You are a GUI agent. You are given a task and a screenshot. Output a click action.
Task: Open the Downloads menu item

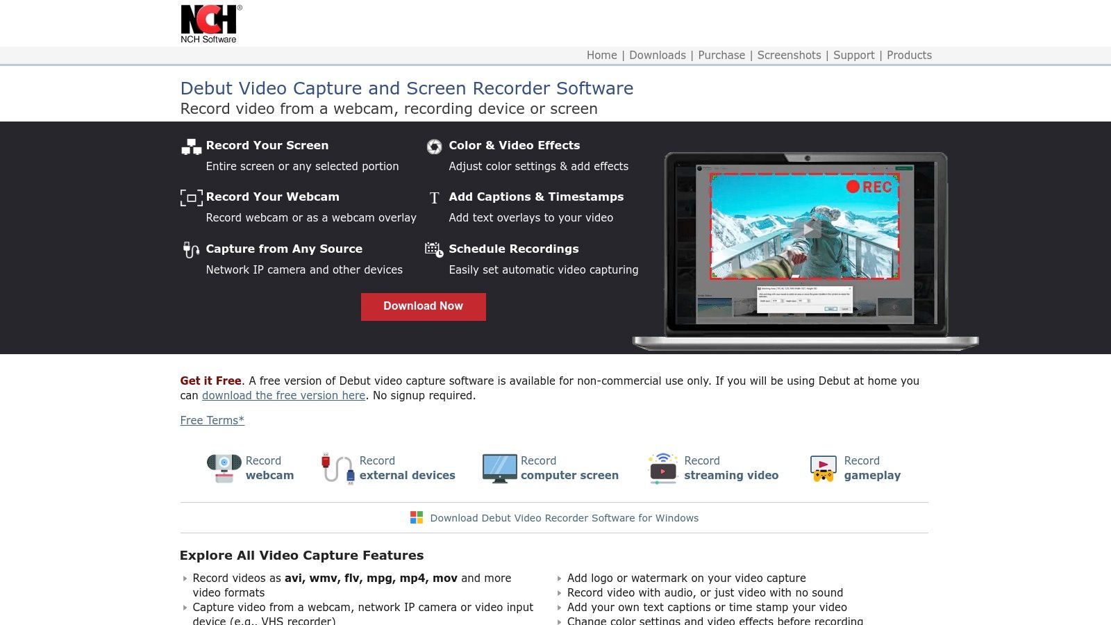pos(658,55)
